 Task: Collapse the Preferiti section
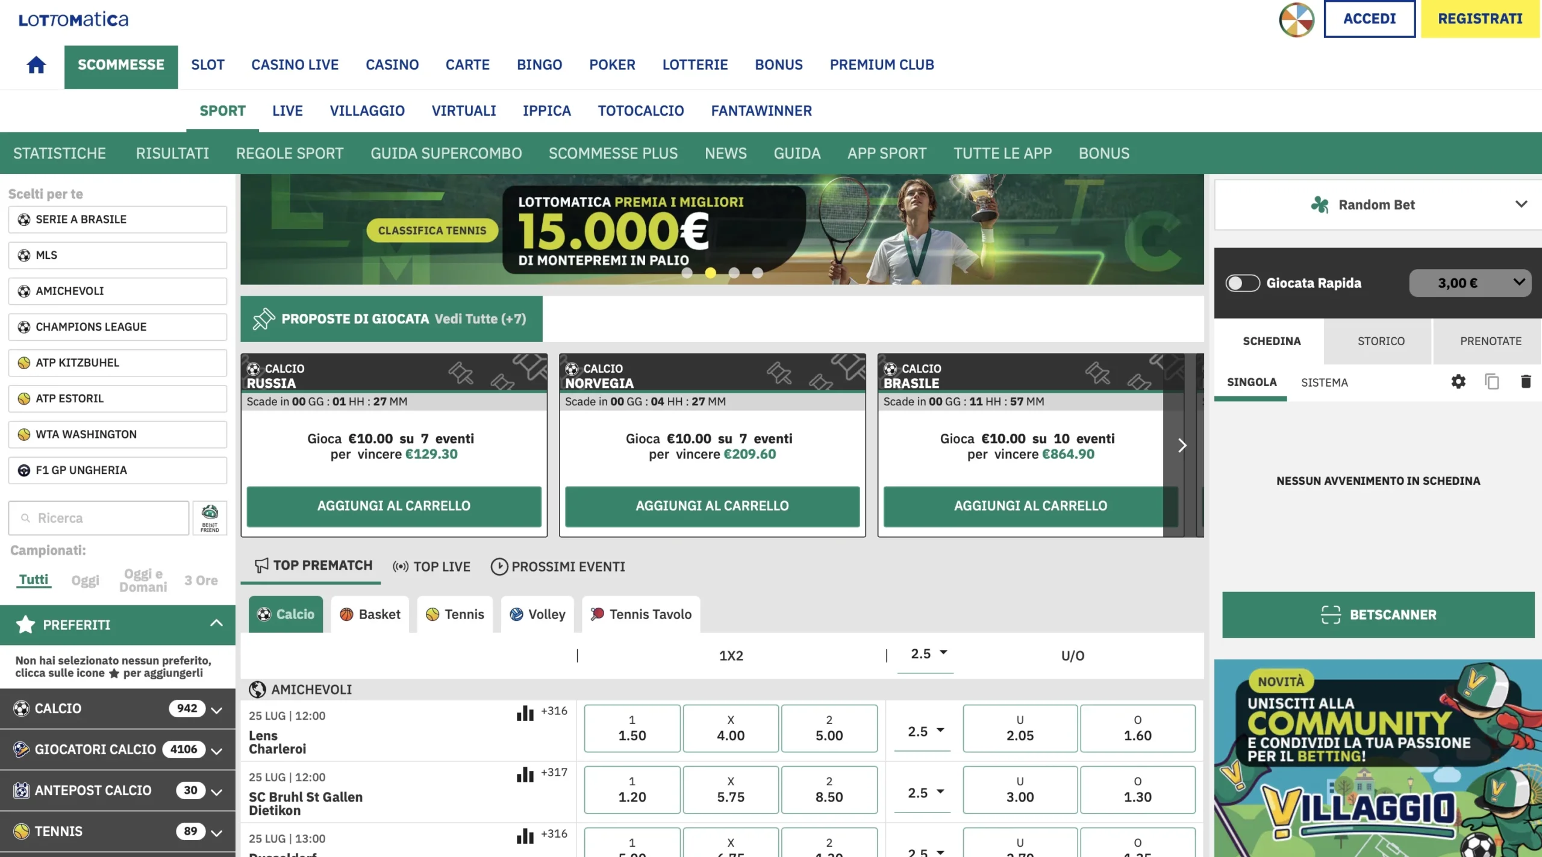tap(216, 623)
